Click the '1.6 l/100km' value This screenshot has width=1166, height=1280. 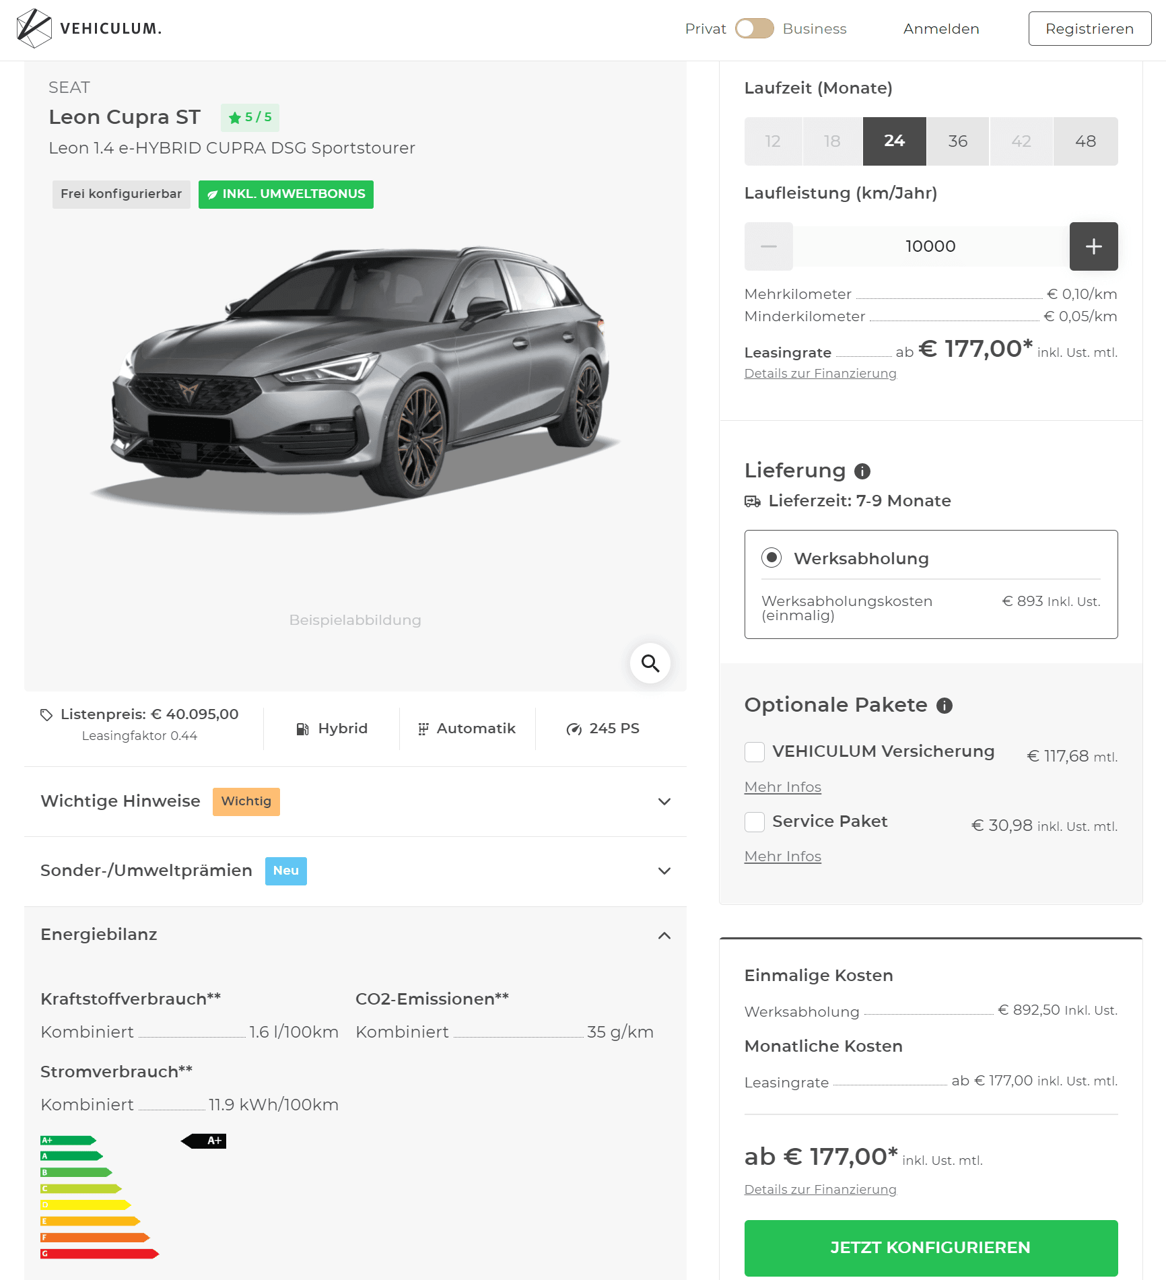point(294,1032)
